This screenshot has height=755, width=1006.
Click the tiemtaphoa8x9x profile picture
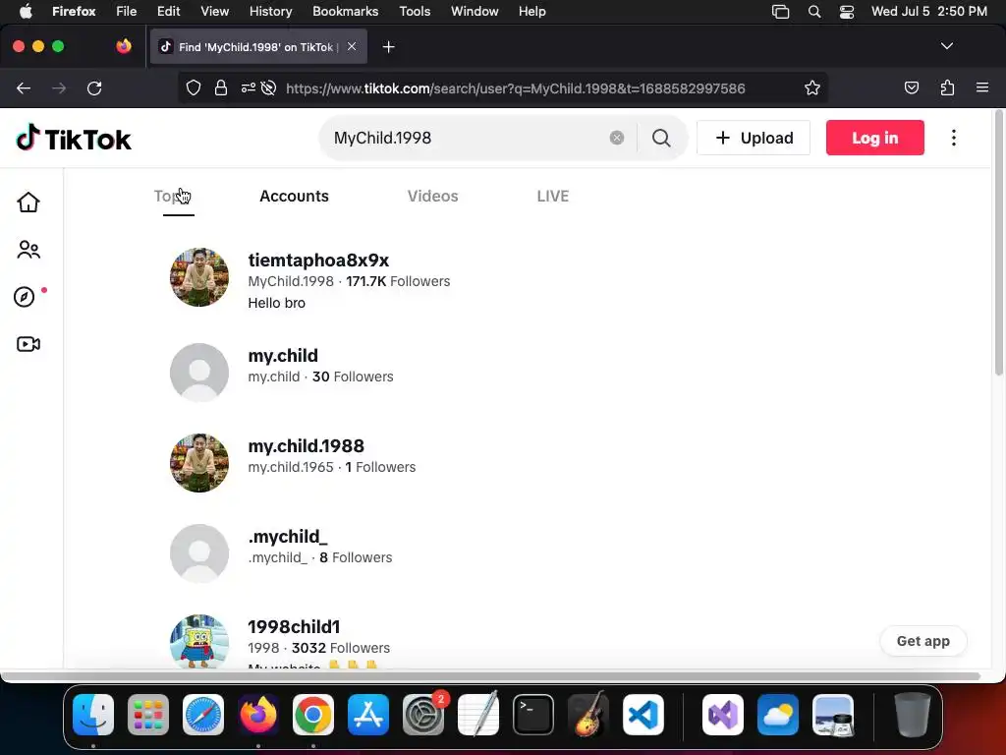[x=198, y=277]
